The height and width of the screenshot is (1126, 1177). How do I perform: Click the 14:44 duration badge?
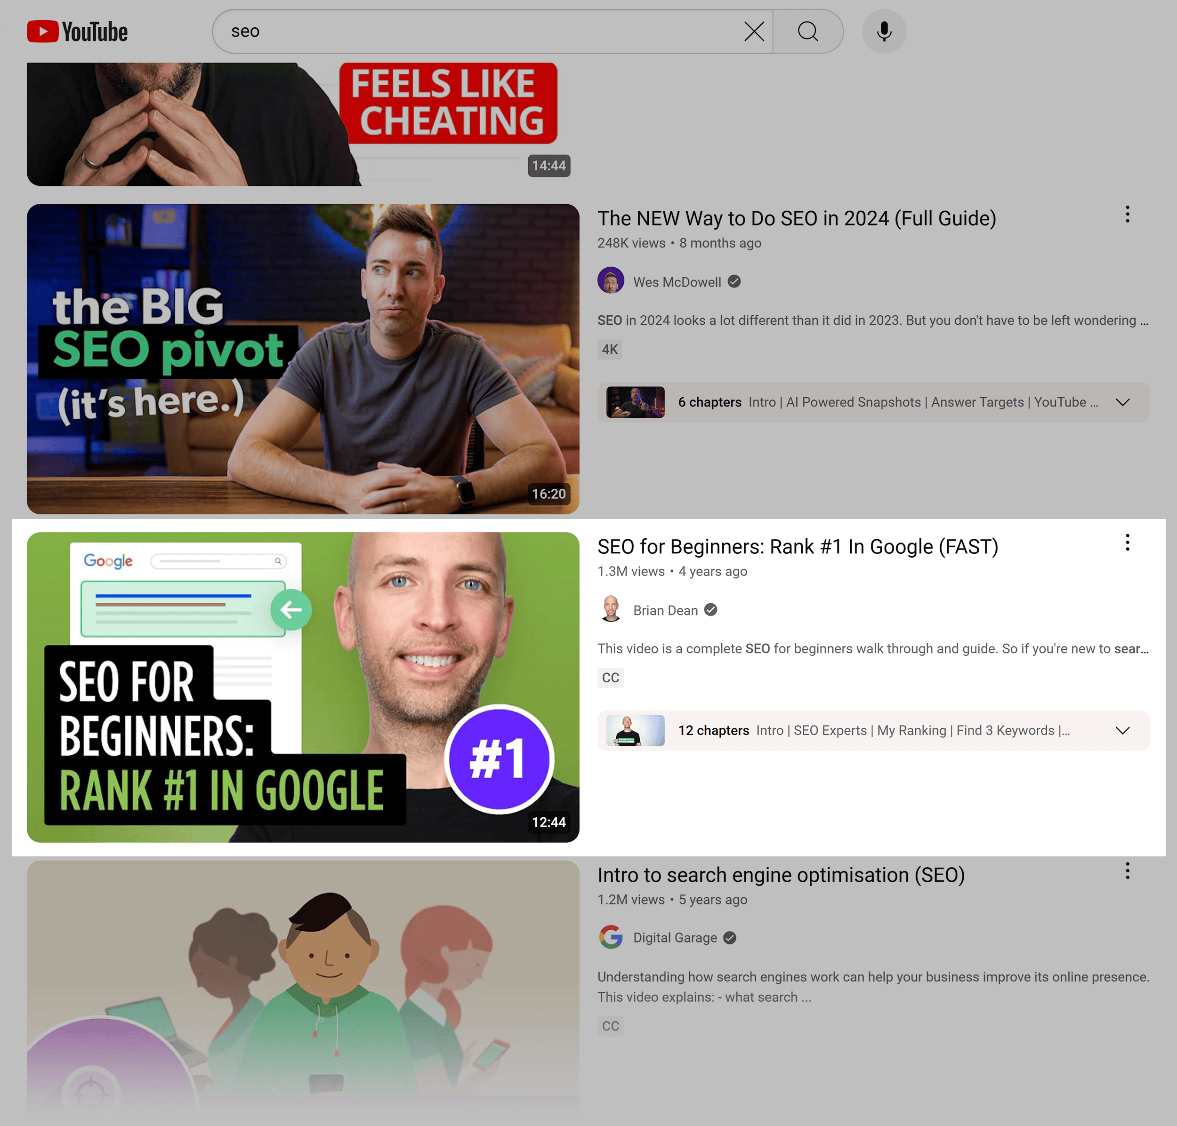pyautogui.click(x=549, y=166)
